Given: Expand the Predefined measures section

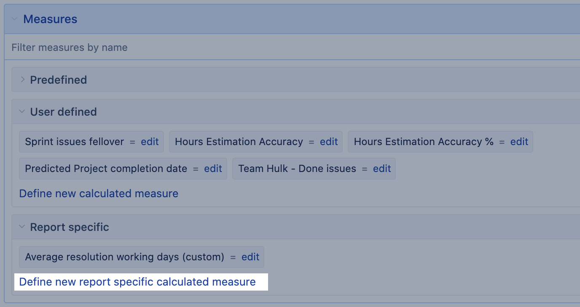Looking at the screenshot, I should 23,80.
